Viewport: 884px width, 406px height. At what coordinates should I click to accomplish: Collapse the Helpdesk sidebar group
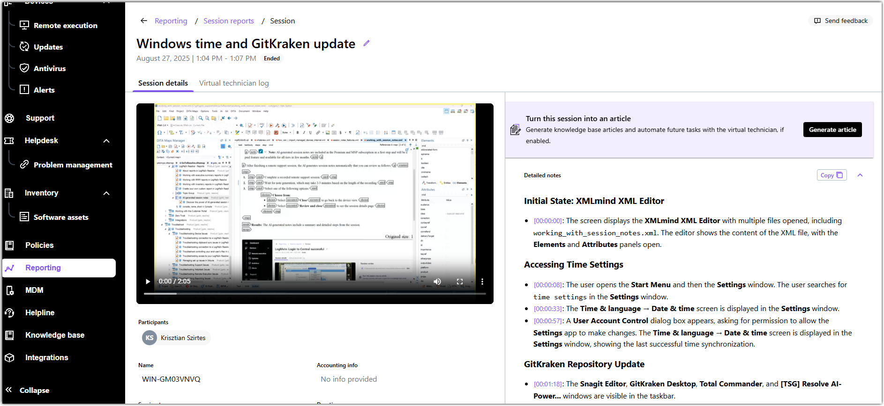click(x=106, y=141)
